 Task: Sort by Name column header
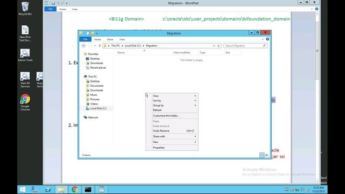143,53
